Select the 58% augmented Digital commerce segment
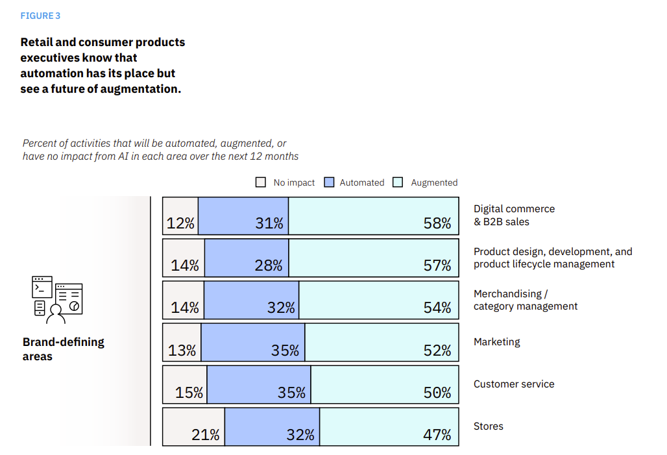Screen dimensions: 667x455 coord(373,215)
